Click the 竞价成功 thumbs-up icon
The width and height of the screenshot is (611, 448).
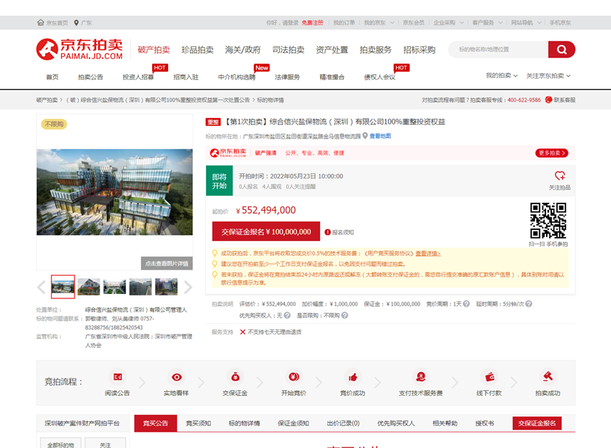(353, 377)
